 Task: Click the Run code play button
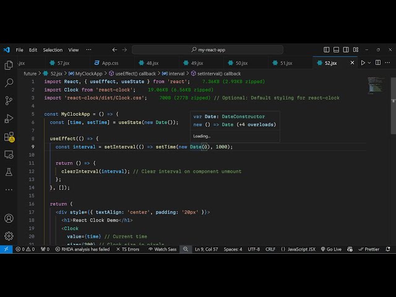363,62
